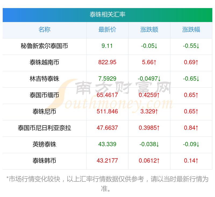Click the change amount 3.329↑
This screenshot has width=215, height=197.
(x=149, y=111)
